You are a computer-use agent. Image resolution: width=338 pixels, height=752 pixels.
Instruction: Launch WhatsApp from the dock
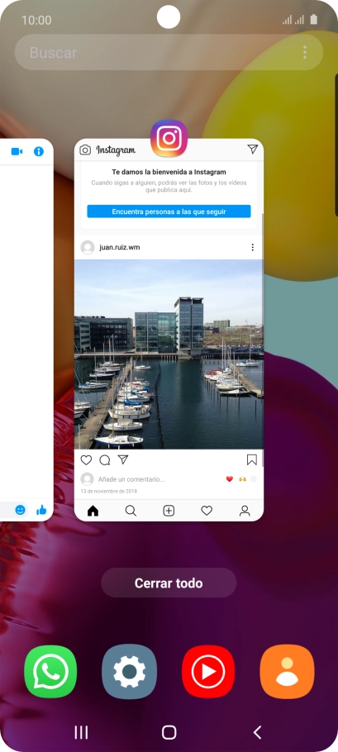click(x=50, y=671)
